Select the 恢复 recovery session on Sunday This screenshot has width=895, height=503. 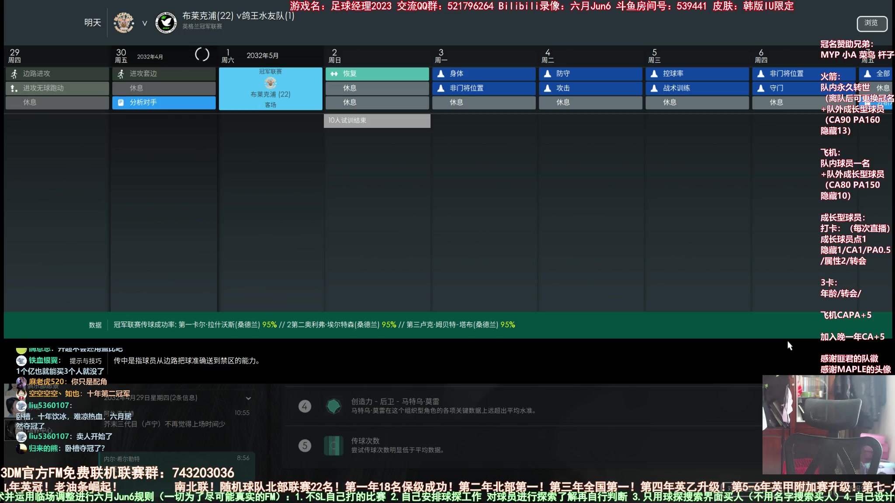pos(377,74)
